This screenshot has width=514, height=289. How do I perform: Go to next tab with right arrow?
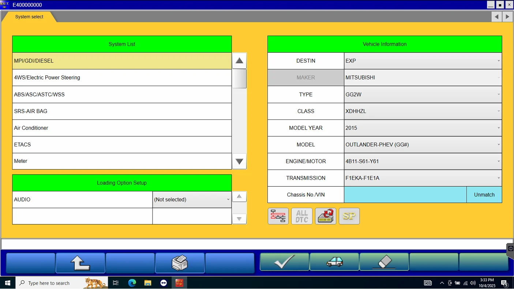pos(507,17)
